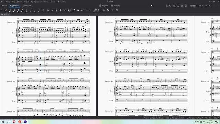Select the Партитура tab

click(x=14, y=6)
